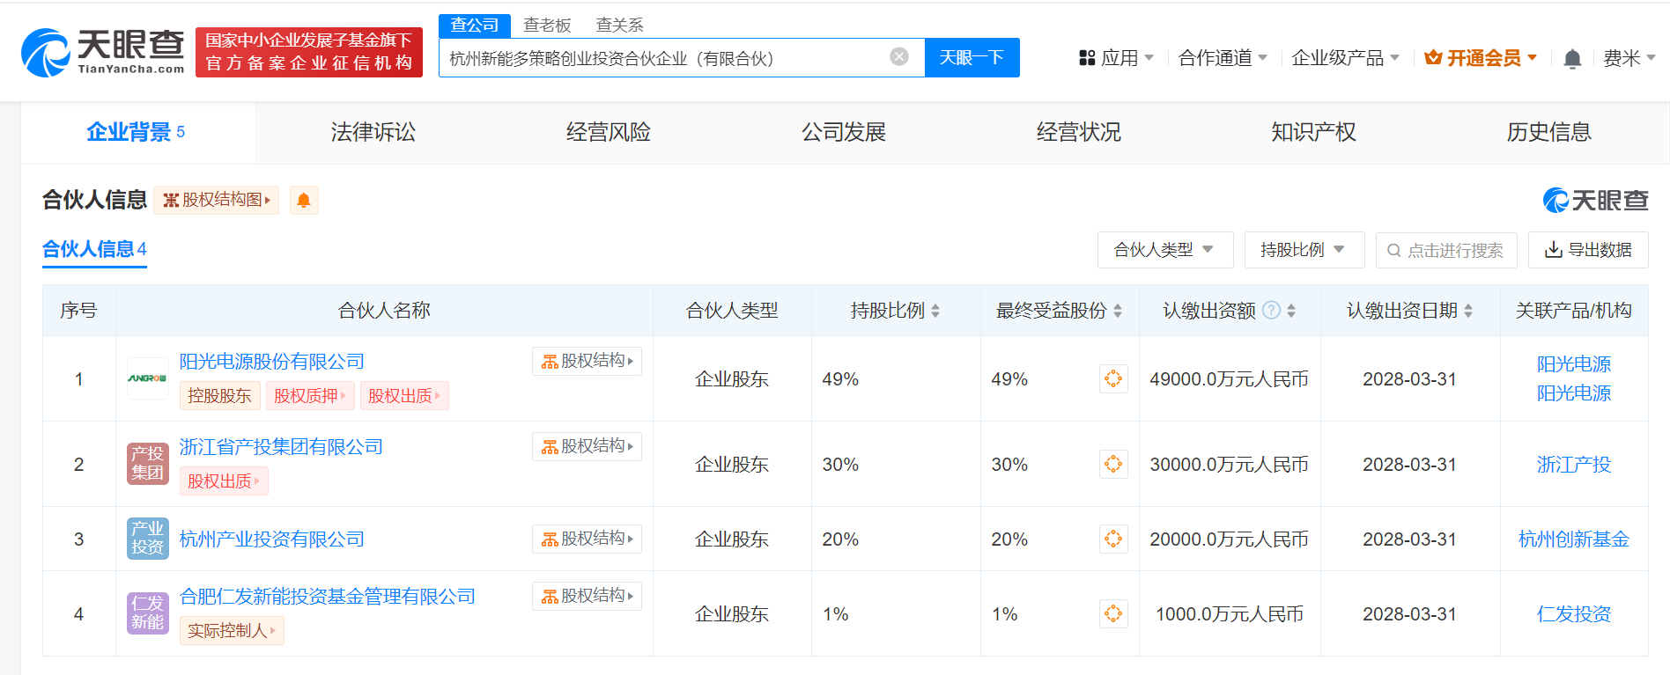Sort by 最终受益股份 column arrows

click(1118, 311)
